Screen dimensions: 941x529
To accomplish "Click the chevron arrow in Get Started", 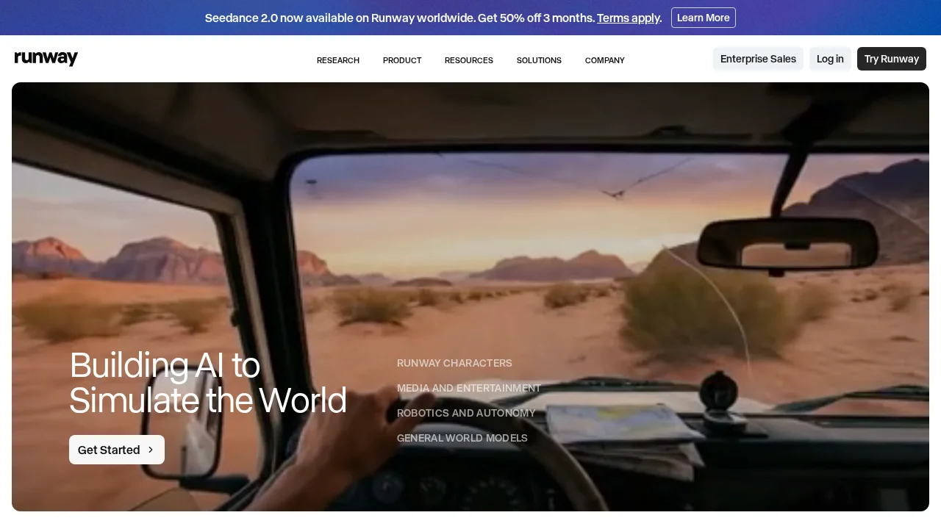I will click(151, 450).
